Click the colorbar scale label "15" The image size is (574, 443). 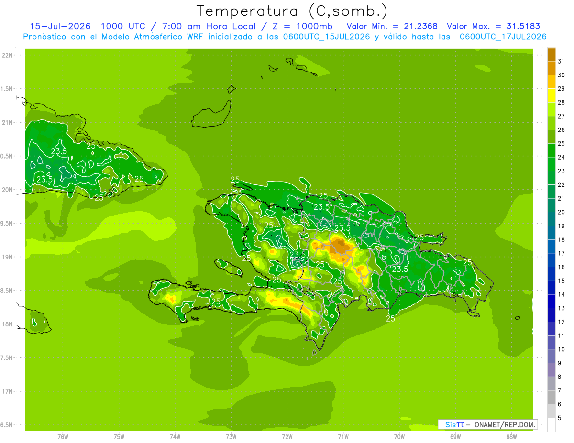tap(562, 281)
